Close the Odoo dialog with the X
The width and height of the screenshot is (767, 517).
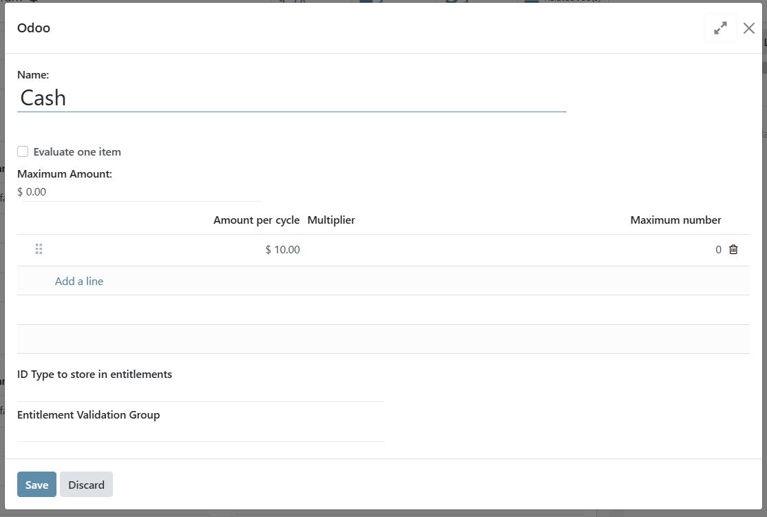tap(749, 28)
